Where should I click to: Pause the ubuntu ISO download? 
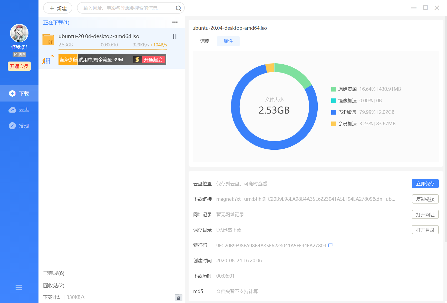pyautogui.click(x=175, y=36)
